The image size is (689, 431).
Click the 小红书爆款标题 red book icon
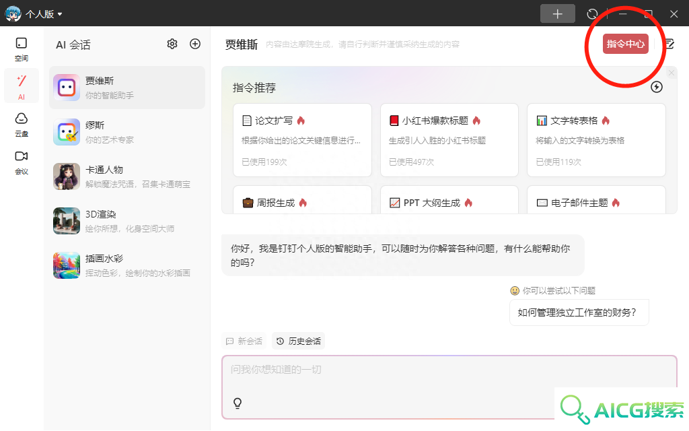(394, 121)
